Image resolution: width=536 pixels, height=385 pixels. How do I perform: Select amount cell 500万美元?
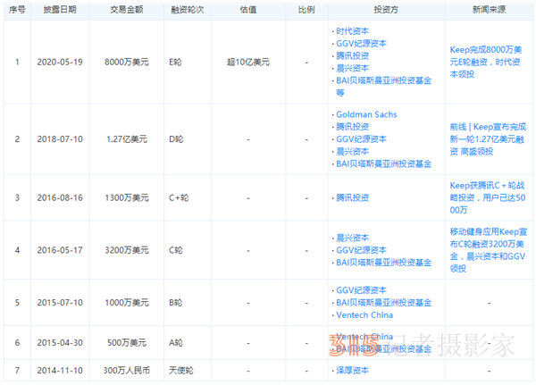[x=127, y=343]
